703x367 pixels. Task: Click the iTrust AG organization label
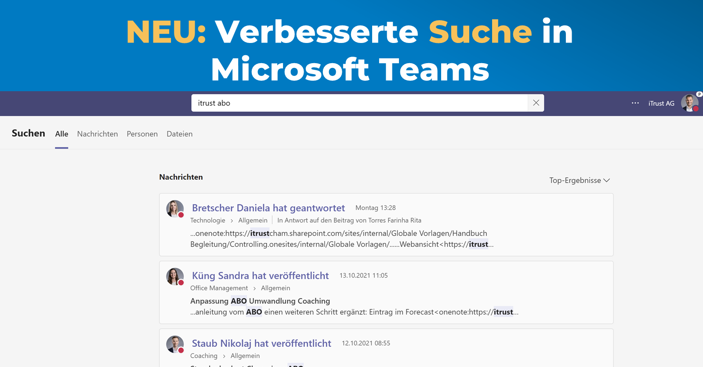661,103
